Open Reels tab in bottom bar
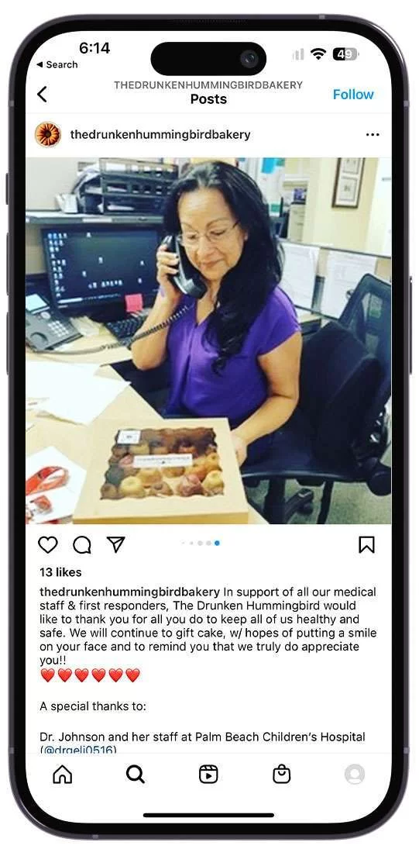419x856 pixels. 208,774
